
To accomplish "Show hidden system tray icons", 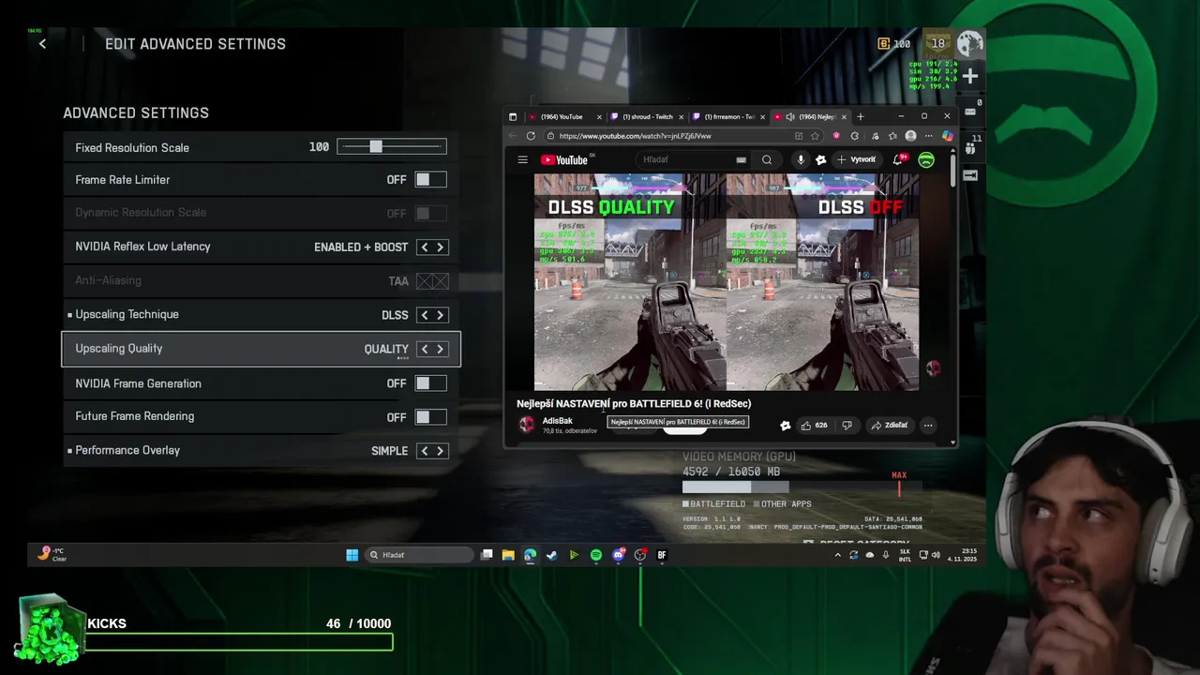I will coord(837,555).
